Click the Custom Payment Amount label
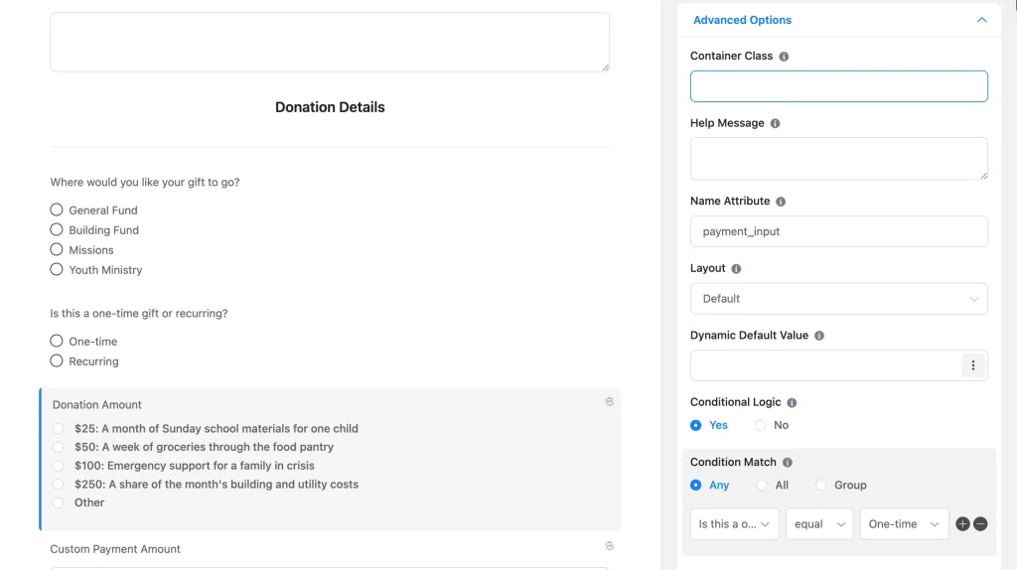The image size is (1017, 570). click(x=115, y=549)
